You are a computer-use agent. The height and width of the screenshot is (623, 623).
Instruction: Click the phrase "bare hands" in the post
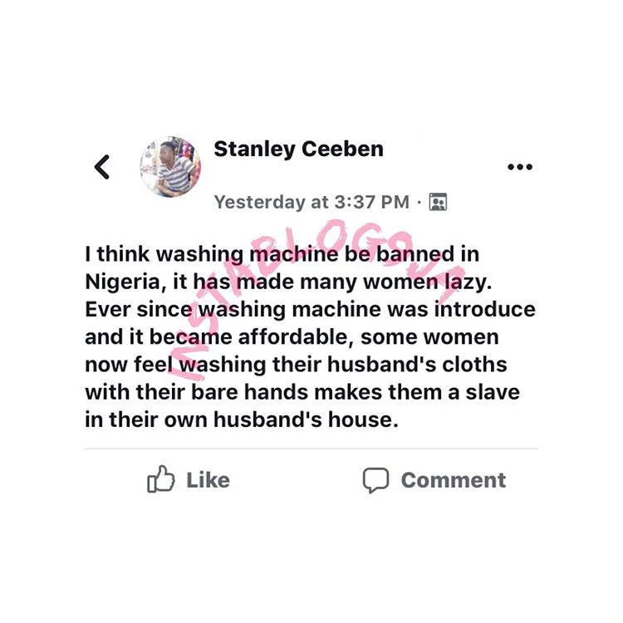click(249, 392)
